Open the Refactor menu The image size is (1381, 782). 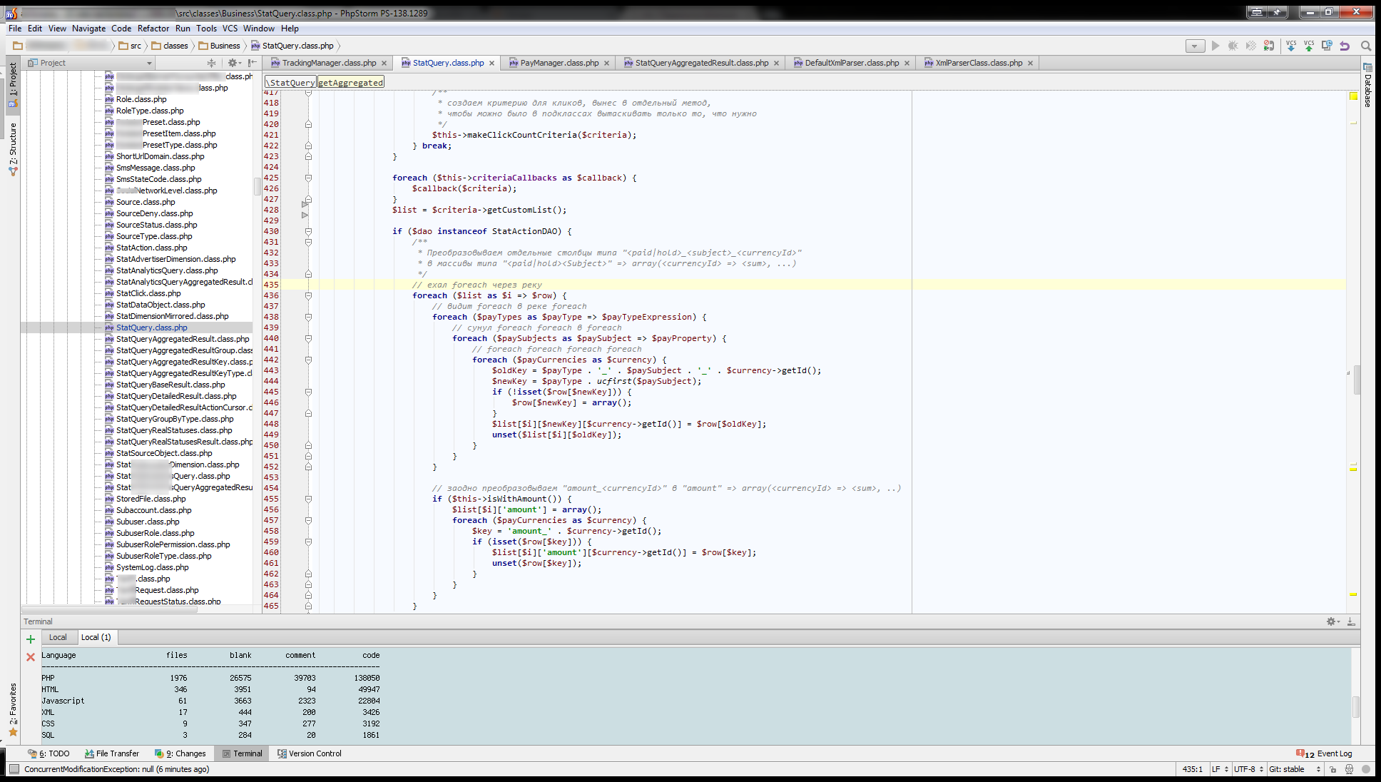point(153,29)
